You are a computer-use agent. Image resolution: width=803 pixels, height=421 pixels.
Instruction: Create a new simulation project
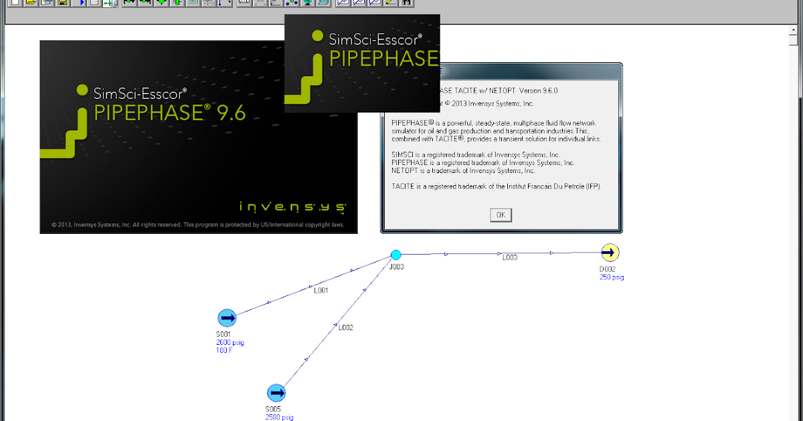pyautogui.click(x=15, y=3)
